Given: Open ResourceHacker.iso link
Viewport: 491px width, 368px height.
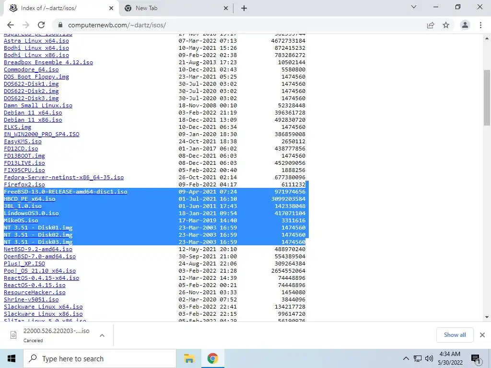Looking at the screenshot, I should point(35,293).
